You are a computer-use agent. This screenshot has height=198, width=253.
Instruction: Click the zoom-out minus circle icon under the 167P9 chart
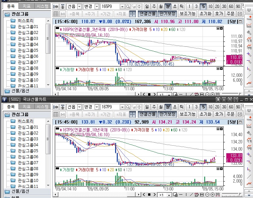[x=207, y=195]
